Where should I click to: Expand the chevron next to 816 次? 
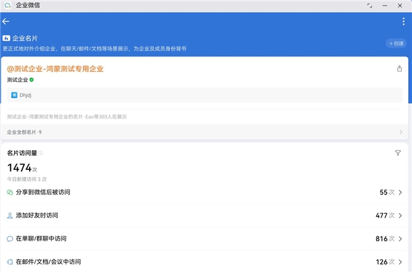400,238
